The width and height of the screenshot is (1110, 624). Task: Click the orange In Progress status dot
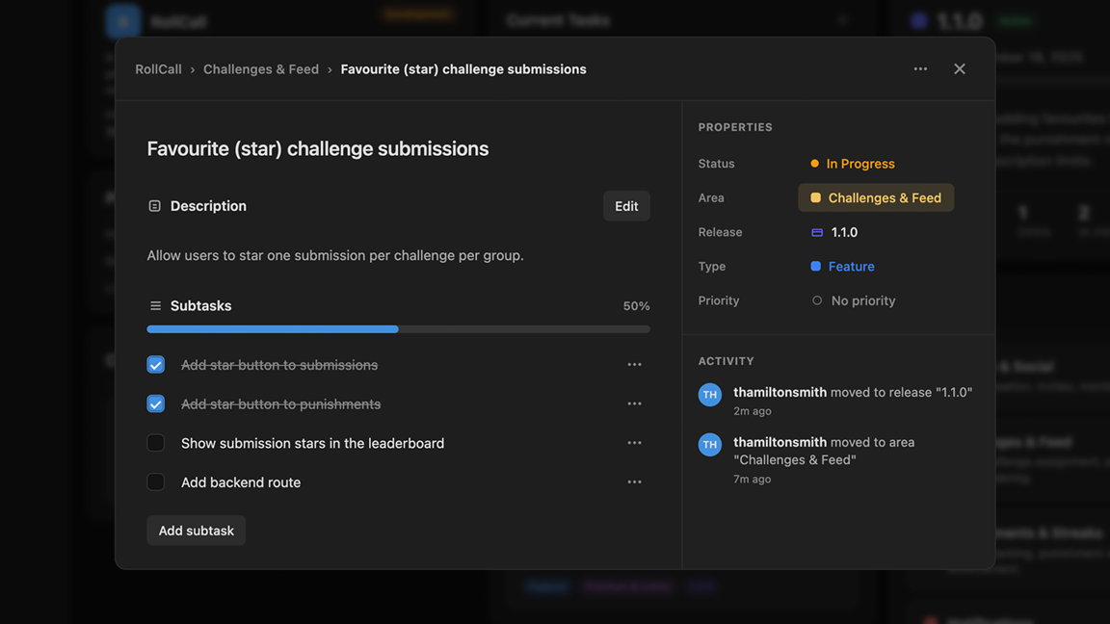pyautogui.click(x=815, y=164)
